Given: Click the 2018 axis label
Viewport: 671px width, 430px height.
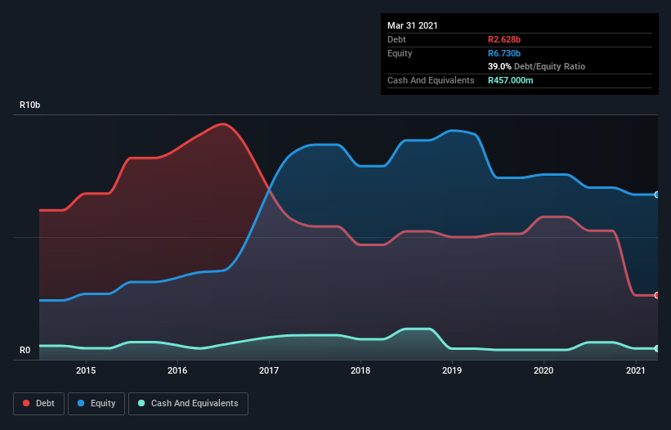Looking at the screenshot, I should (x=360, y=370).
